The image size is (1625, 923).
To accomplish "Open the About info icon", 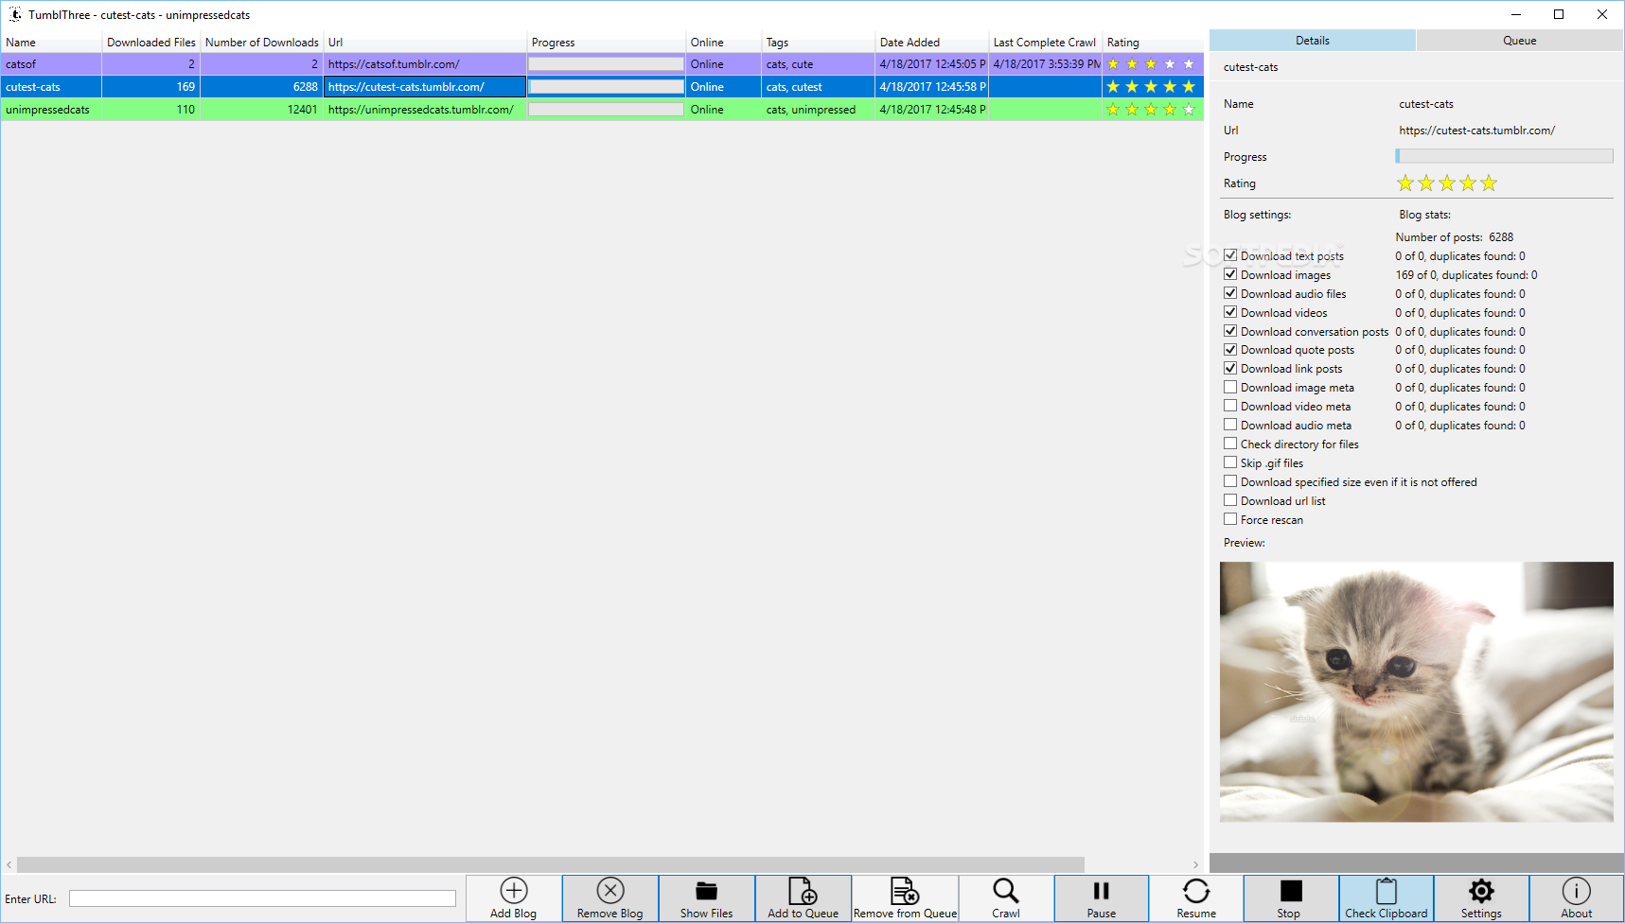I will (x=1577, y=891).
